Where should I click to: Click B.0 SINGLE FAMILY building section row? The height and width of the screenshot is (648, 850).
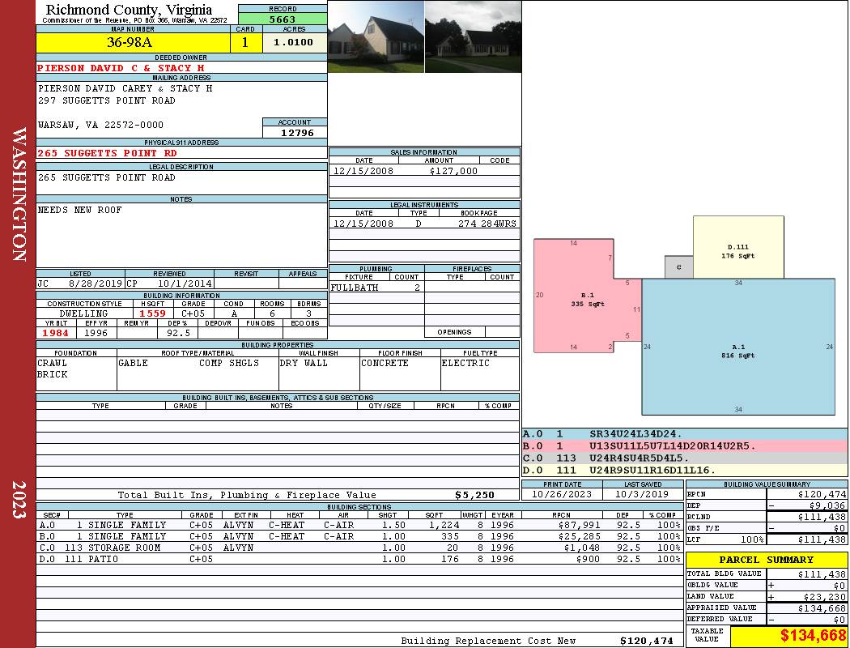[359, 536]
